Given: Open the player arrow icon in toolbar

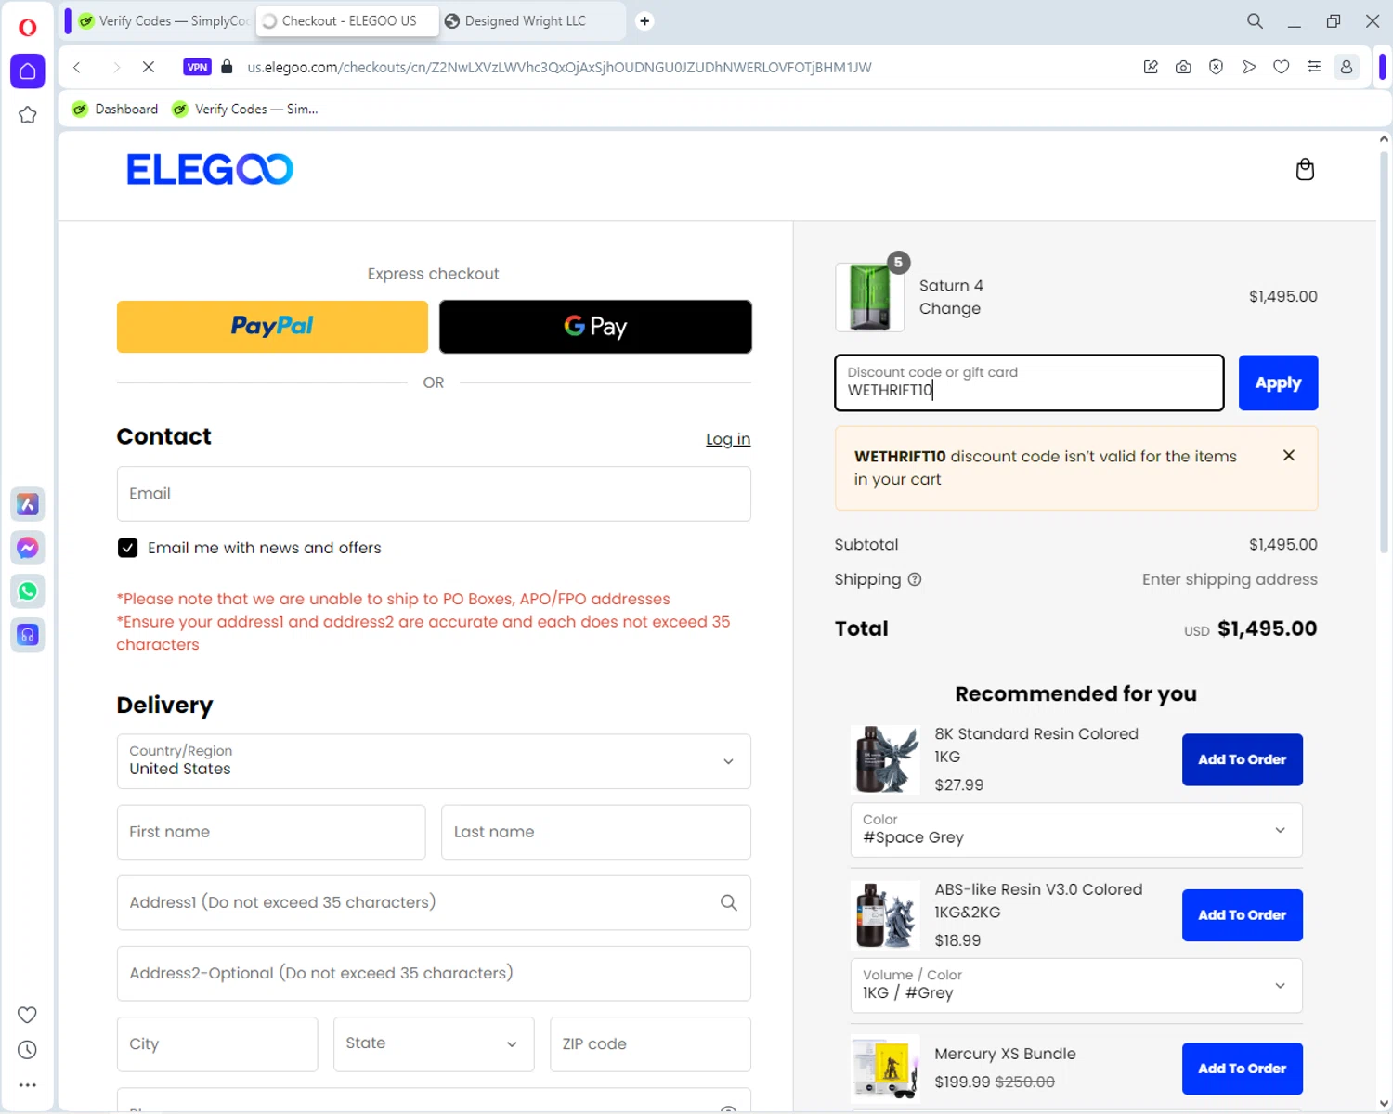Looking at the screenshot, I should [x=1248, y=67].
